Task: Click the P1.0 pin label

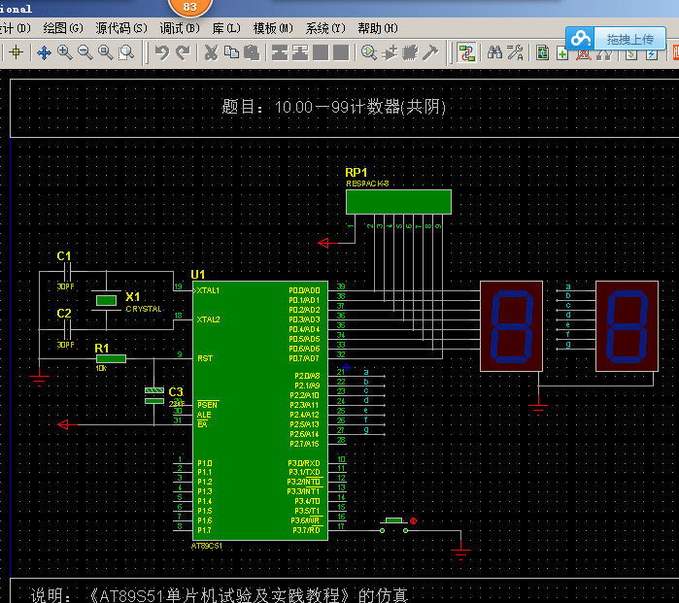Action: pos(204,463)
